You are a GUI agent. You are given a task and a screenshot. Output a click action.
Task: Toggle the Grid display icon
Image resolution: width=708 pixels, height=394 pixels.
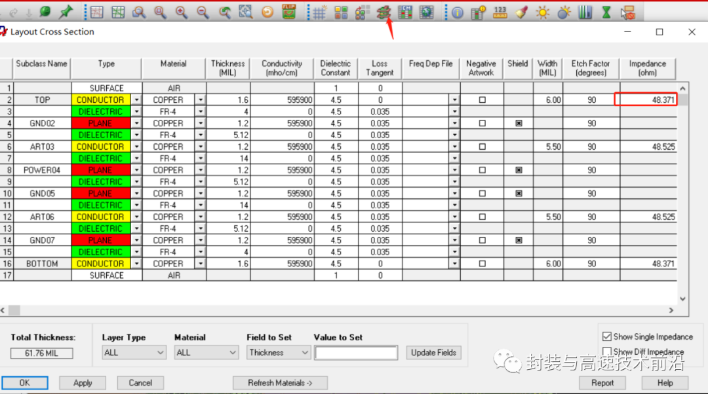(319, 12)
